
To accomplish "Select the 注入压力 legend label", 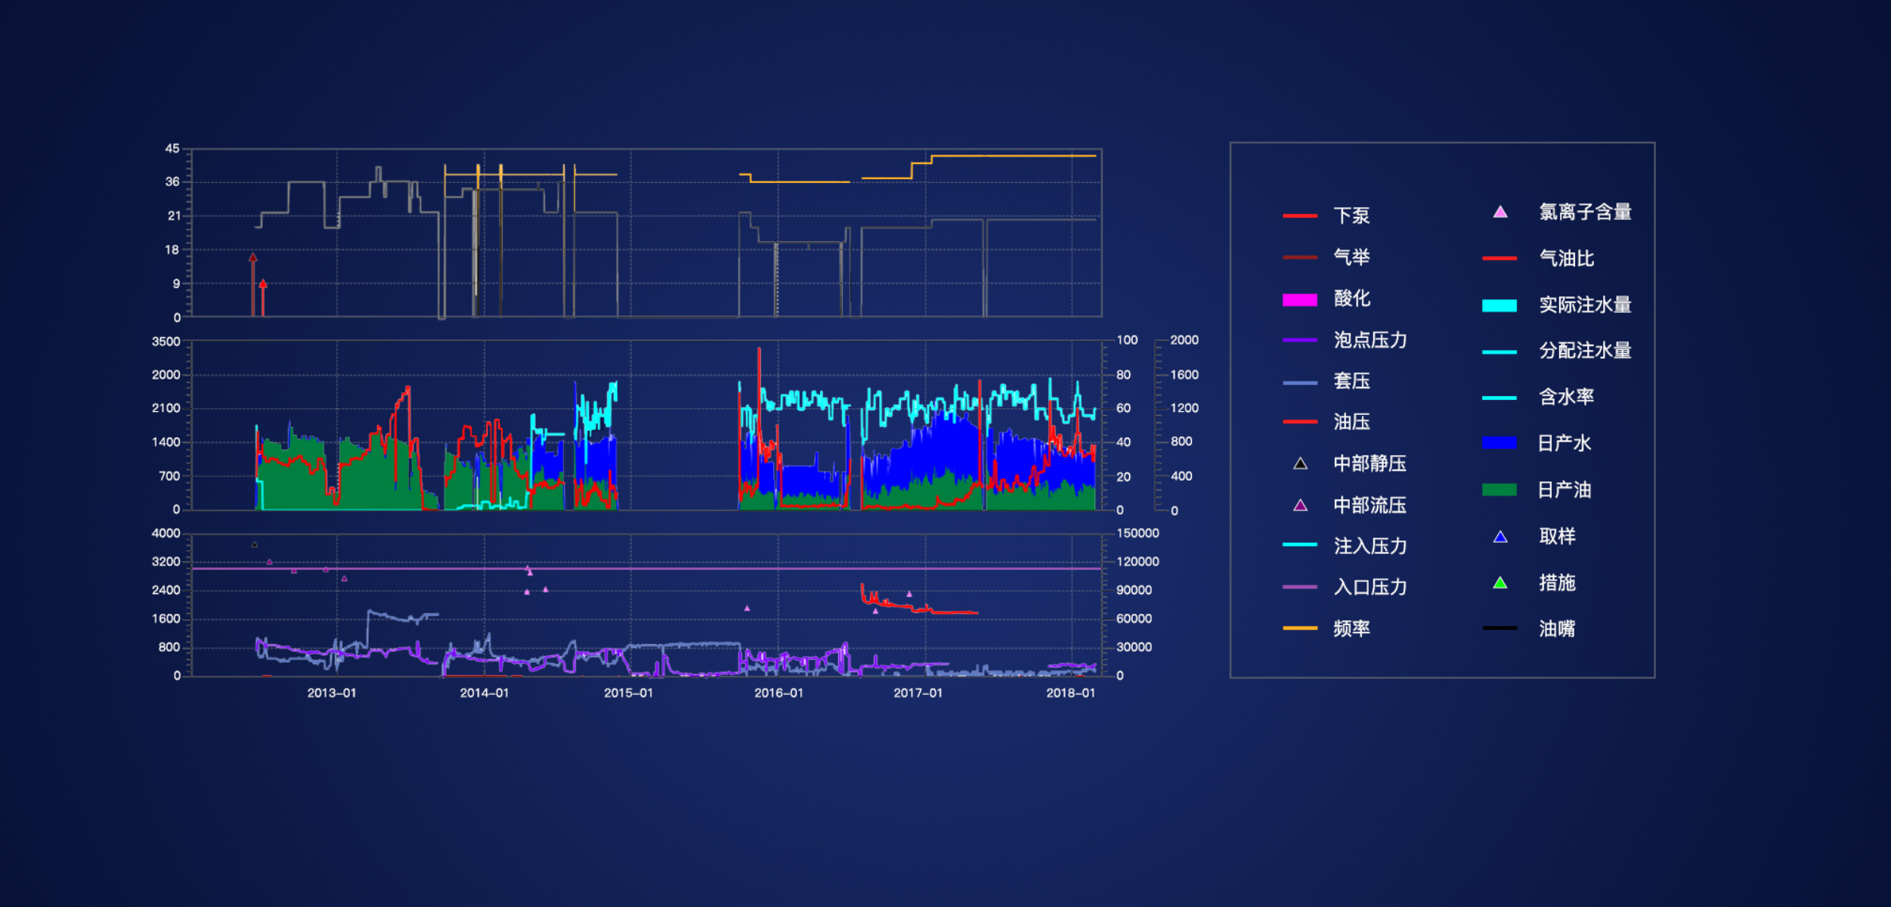I will tap(1370, 546).
